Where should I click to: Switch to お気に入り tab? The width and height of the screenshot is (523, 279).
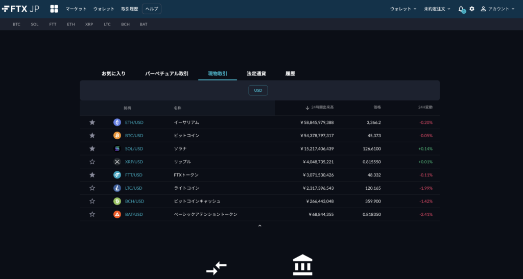(113, 73)
